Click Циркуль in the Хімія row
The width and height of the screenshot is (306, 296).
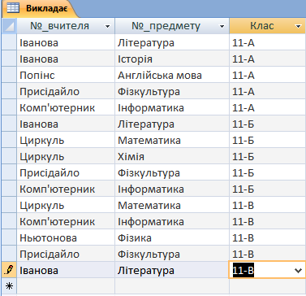point(66,156)
